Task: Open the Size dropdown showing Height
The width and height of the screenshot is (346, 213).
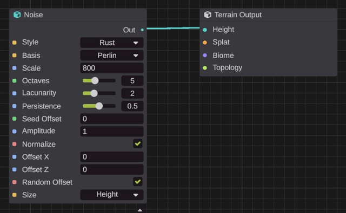Action: (x=112, y=195)
